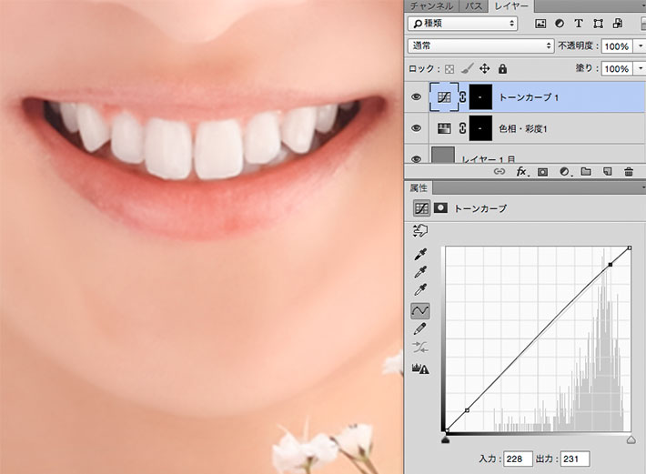Hide the トーンカーブ 1 layer
Viewport: 646px width, 474px height.
point(416,96)
